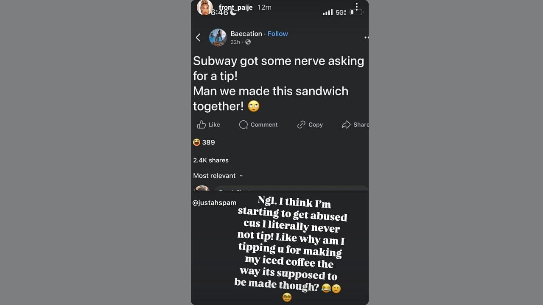Click the partially visible commenter avatar
Image resolution: width=543 pixels, height=305 pixels.
[x=202, y=188]
